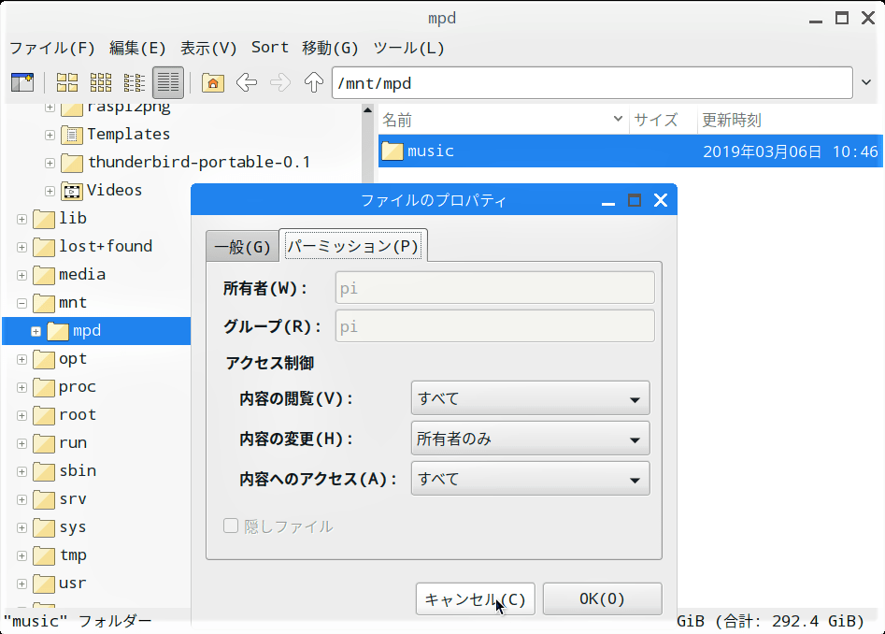Confirm with the OK(O) button
The width and height of the screenshot is (885, 634).
click(x=602, y=599)
